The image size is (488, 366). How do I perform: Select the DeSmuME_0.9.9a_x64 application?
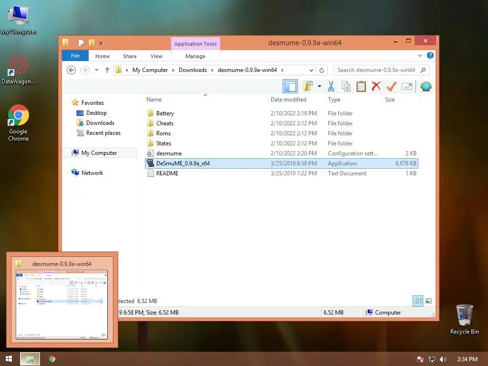[281, 163]
